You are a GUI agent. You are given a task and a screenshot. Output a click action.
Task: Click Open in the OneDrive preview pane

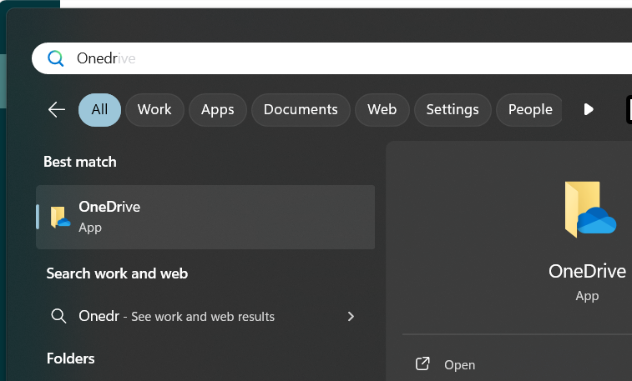(x=459, y=365)
